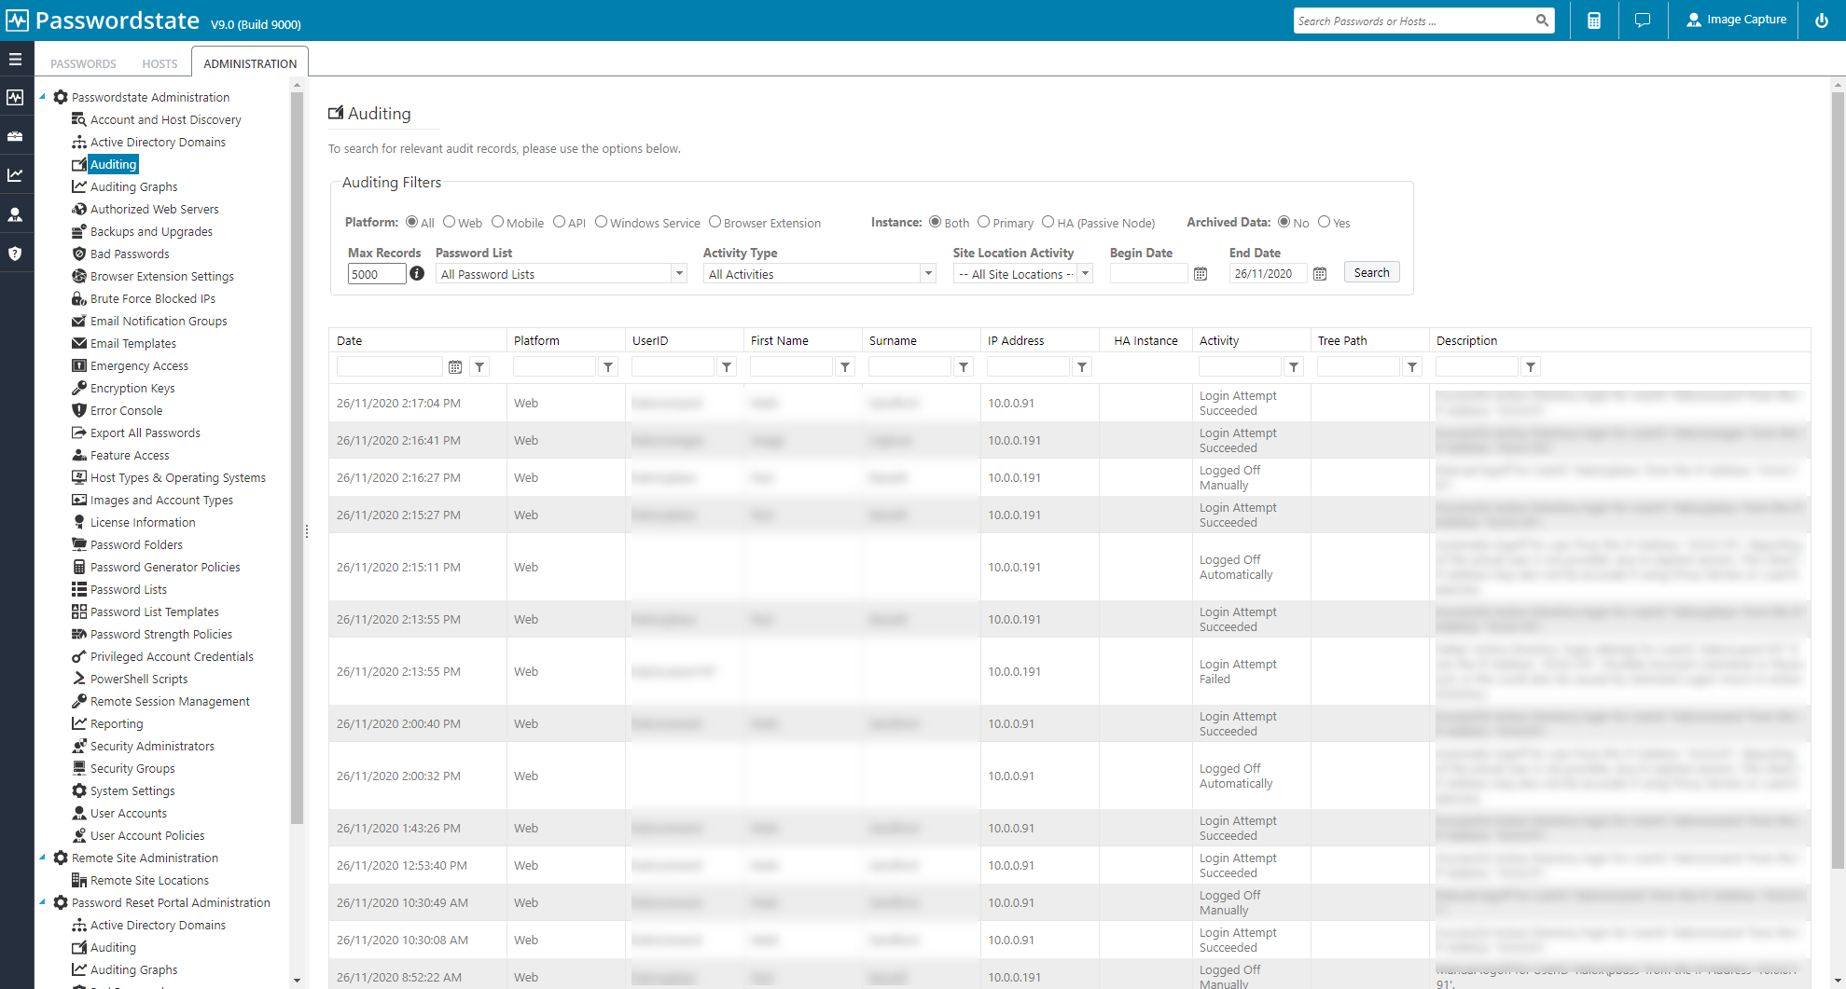Select the Primary instance radio button

click(x=983, y=222)
